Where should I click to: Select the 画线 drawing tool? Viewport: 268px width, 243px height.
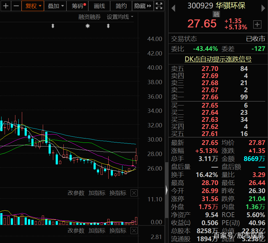click(x=99, y=6)
